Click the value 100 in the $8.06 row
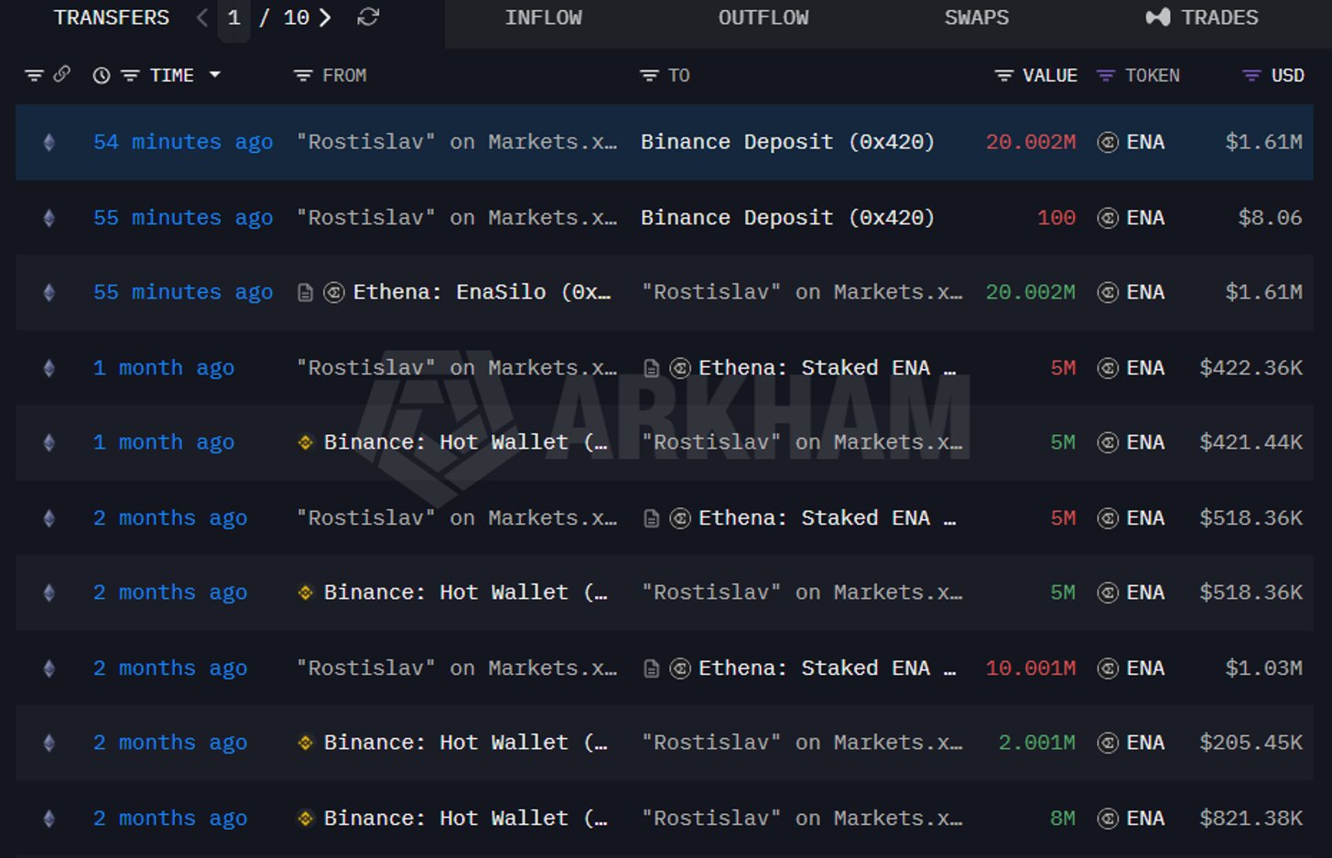 point(1056,218)
